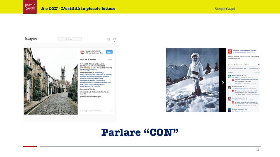The height and width of the screenshot is (157, 280).
Task: Open the #moltobritish hashtag
Action: click(85, 86)
